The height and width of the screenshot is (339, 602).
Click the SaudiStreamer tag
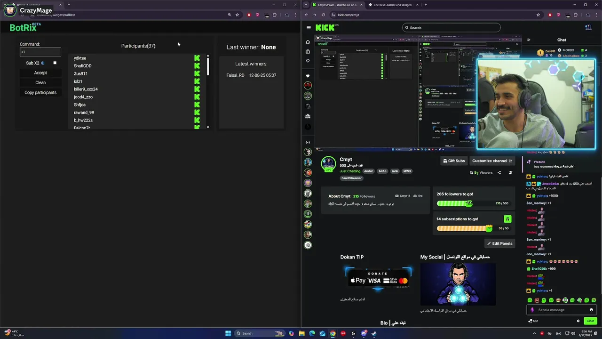click(351, 178)
